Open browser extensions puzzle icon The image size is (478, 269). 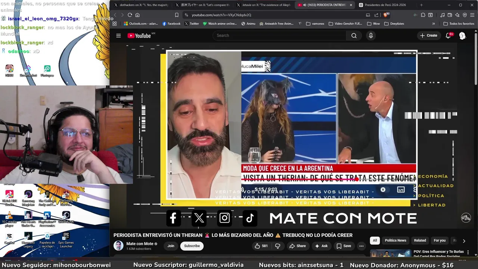[423, 15]
